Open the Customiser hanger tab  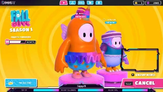coord(72,3)
